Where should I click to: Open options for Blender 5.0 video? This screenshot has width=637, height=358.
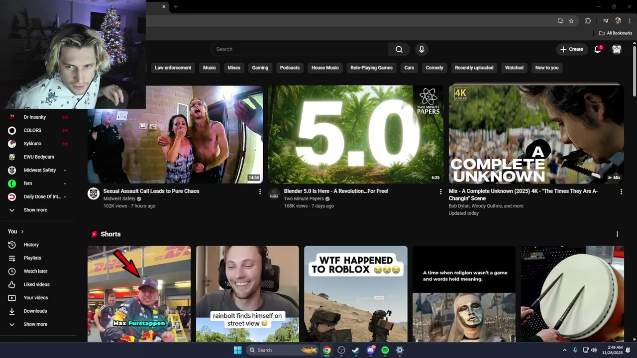[x=440, y=191]
